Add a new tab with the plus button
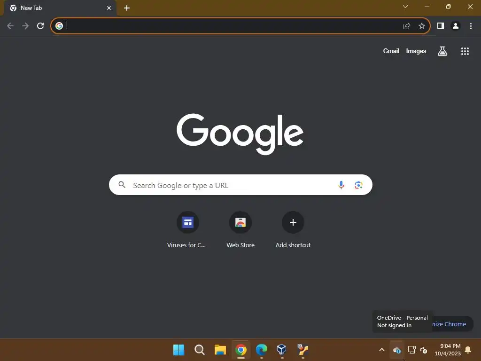The height and width of the screenshot is (361, 481). (127, 8)
